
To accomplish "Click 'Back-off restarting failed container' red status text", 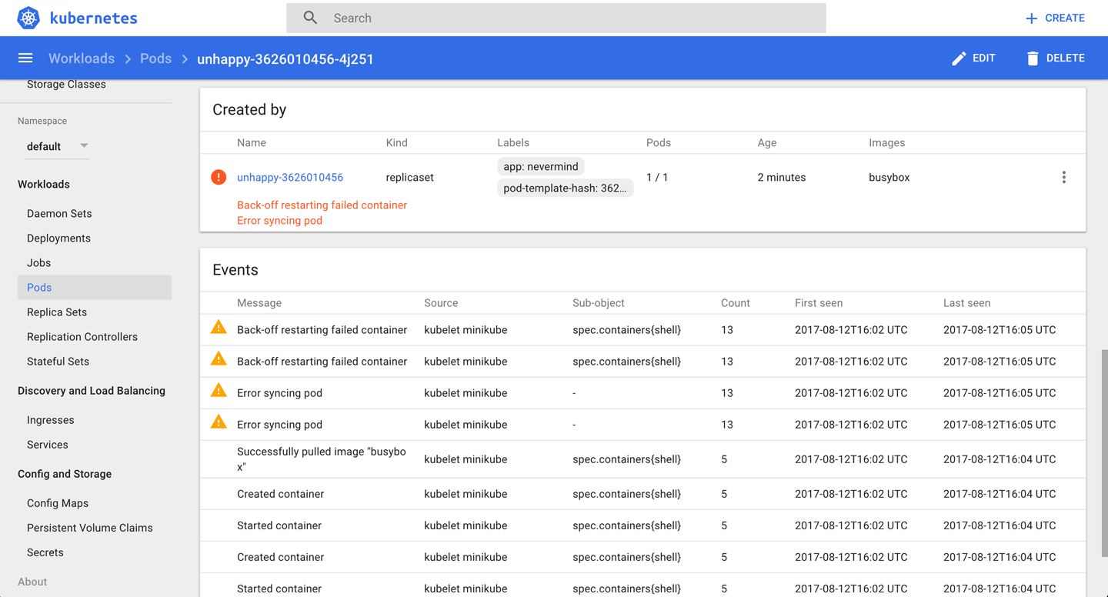I will pos(322,205).
